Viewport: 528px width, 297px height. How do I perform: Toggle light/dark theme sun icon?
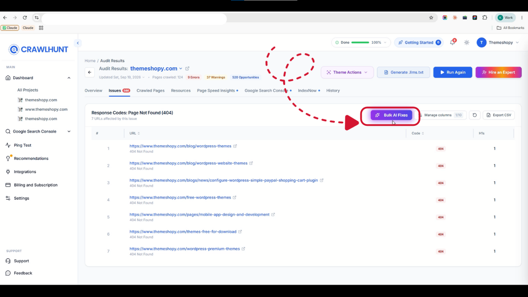467,43
